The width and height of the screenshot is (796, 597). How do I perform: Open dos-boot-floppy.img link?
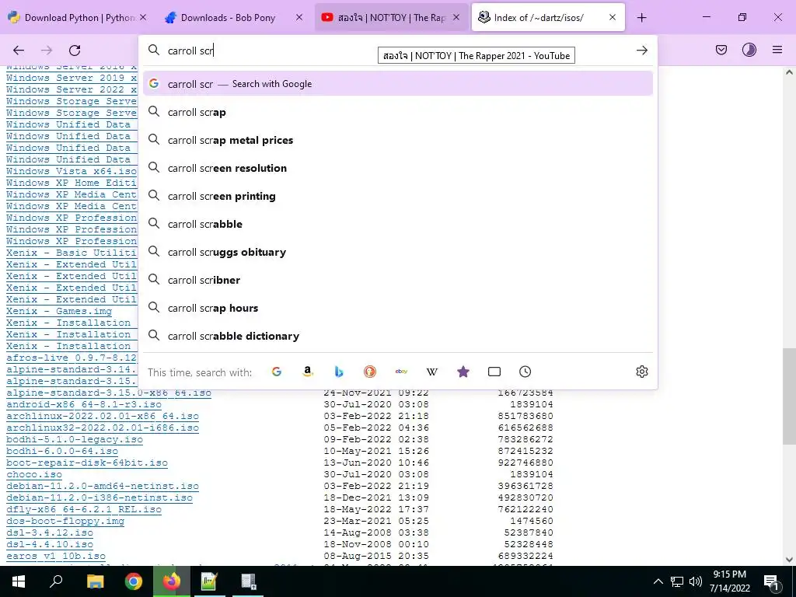[65, 522]
